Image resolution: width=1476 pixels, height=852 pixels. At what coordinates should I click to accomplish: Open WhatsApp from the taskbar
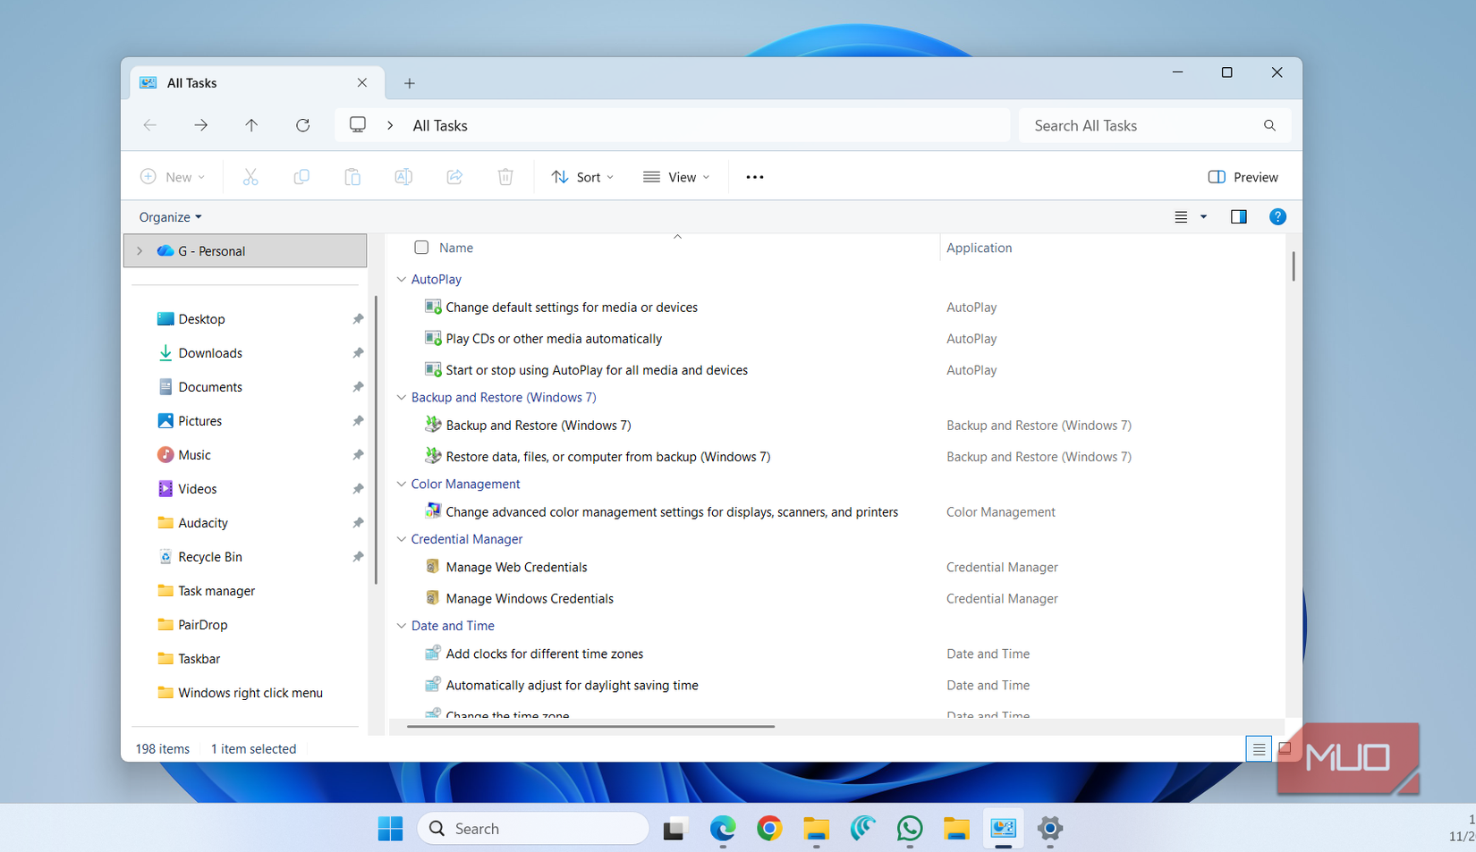(x=910, y=829)
